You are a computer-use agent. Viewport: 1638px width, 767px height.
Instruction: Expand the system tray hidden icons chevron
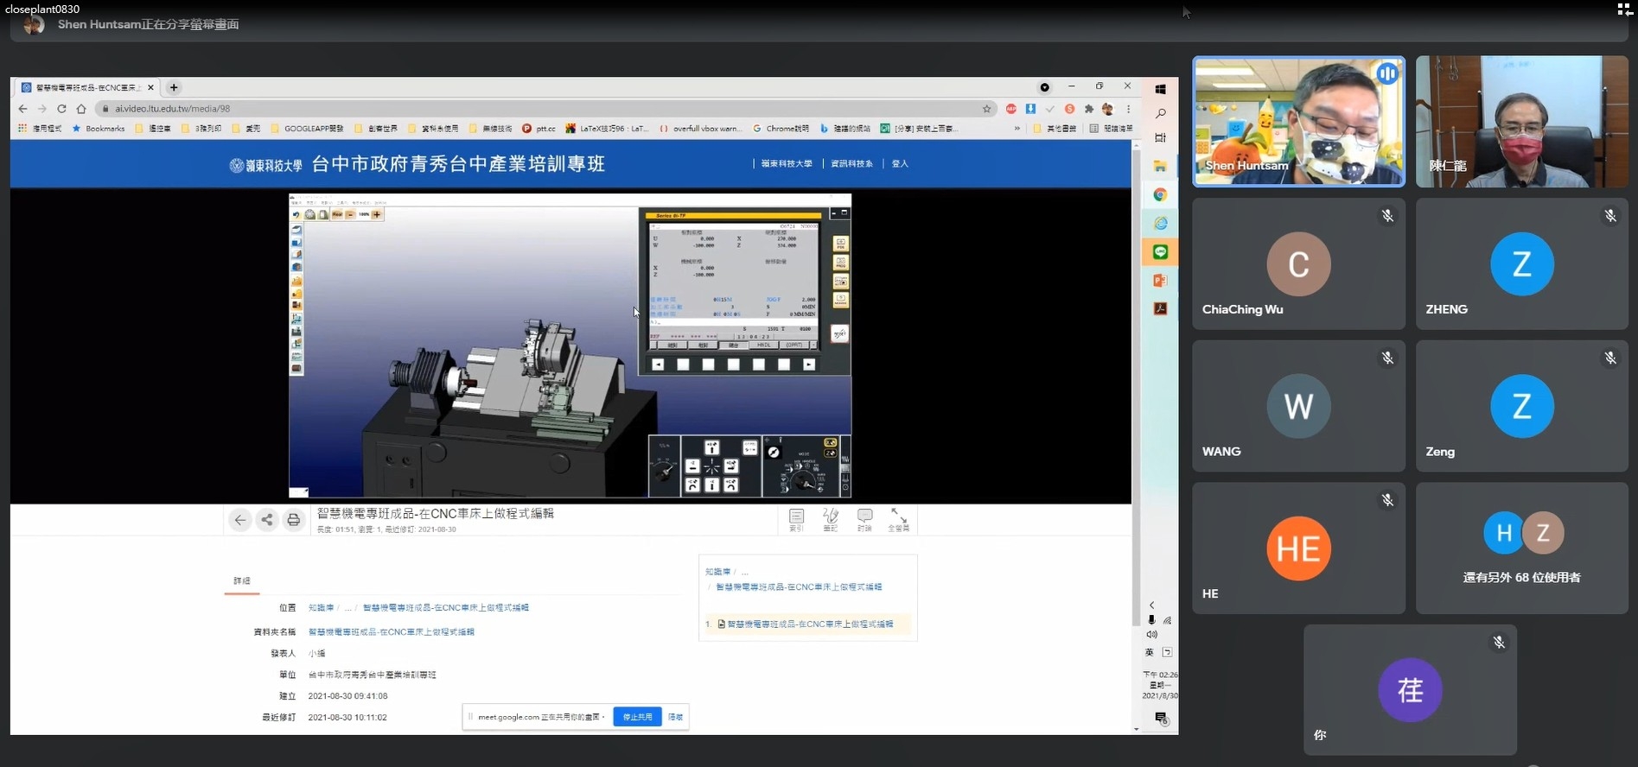point(1151,605)
